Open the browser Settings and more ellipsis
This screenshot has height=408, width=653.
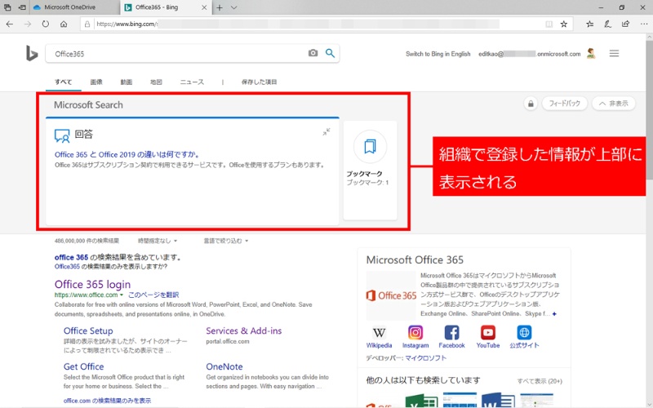click(x=644, y=24)
